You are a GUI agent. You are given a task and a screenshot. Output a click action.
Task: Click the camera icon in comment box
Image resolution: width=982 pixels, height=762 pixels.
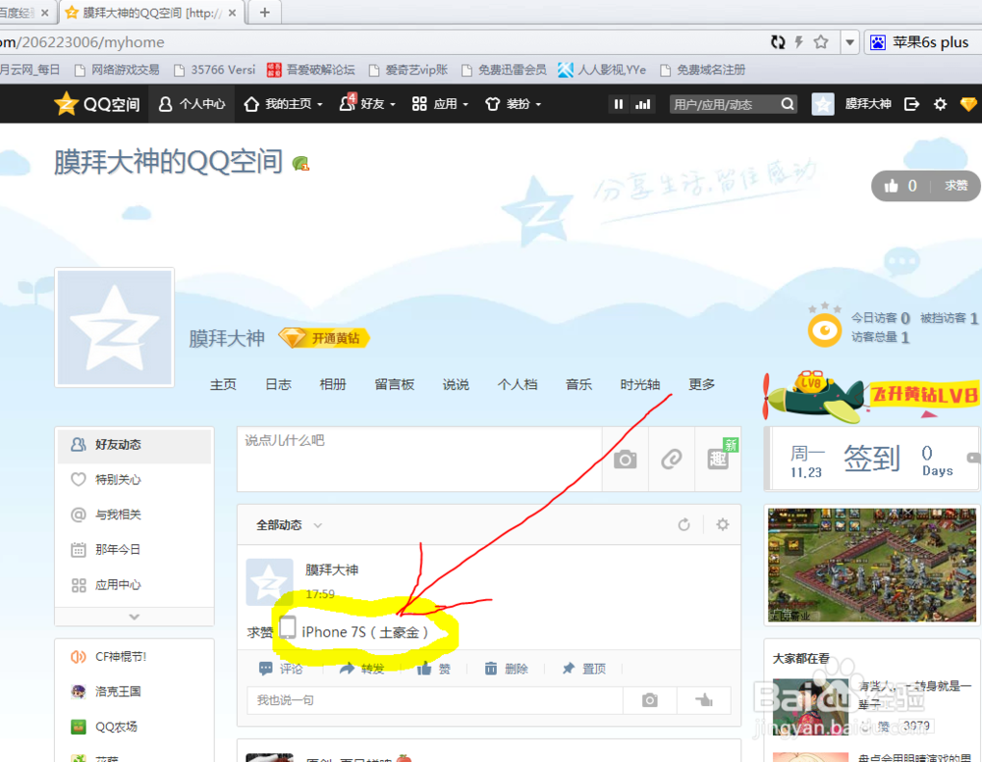tap(650, 700)
